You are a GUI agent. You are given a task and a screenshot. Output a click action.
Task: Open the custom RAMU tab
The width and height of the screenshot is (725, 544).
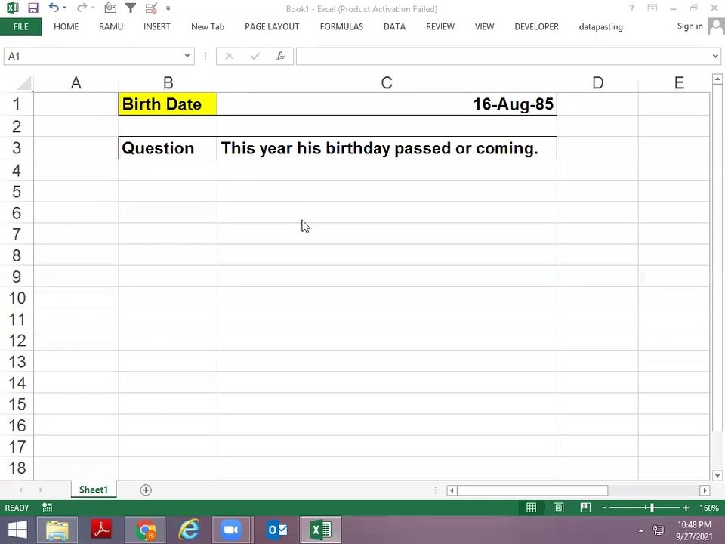point(111,27)
